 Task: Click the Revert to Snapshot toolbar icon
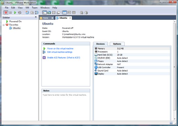click(32, 13)
